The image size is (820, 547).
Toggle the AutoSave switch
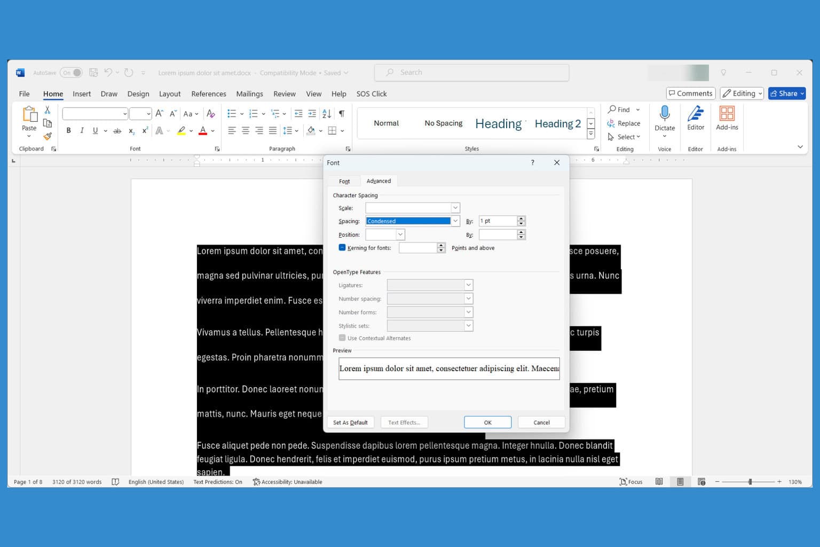(x=71, y=73)
